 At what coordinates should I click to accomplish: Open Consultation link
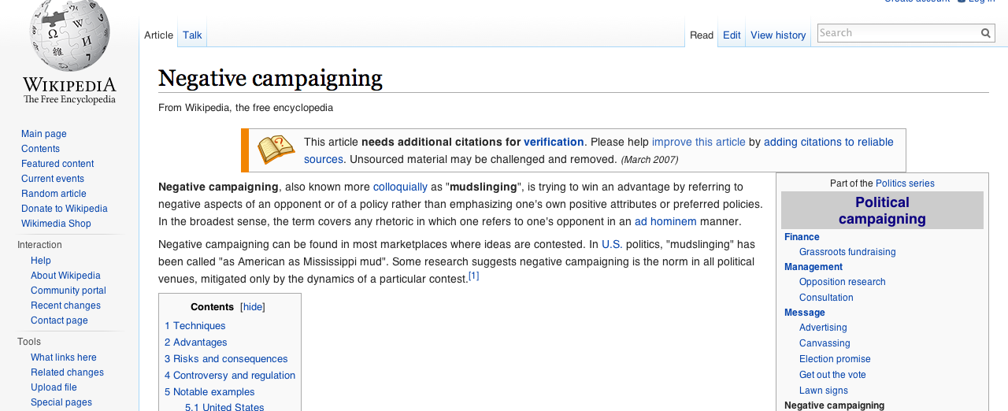[x=826, y=298]
